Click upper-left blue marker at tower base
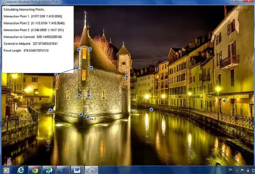Image resolution: width=255 pixels, height=174 pixels. click(x=81, y=114)
